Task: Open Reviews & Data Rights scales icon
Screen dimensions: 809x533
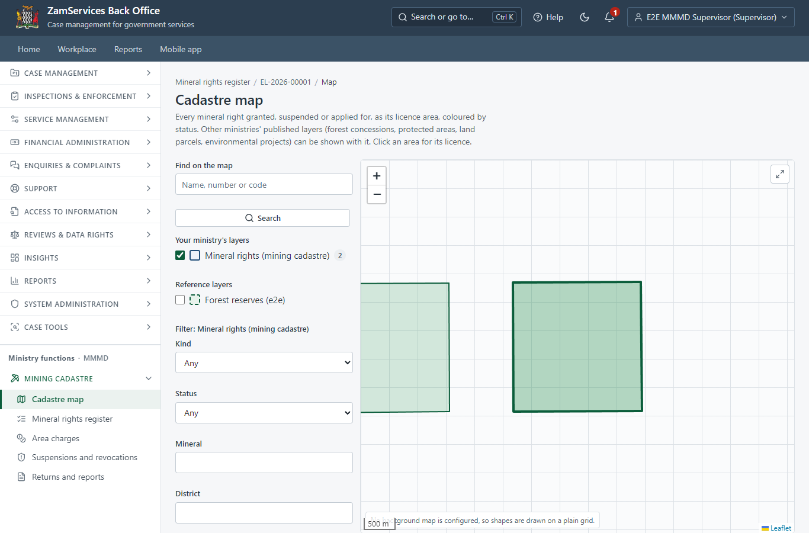Action: tap(15, 235)
